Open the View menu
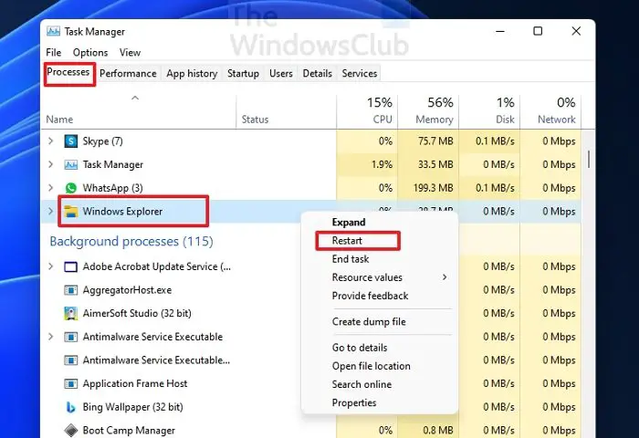Viewport: 639px width, 438px height. point(130,53)
